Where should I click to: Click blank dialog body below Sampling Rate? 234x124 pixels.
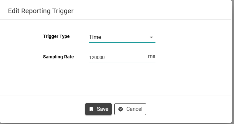[116, 79]
